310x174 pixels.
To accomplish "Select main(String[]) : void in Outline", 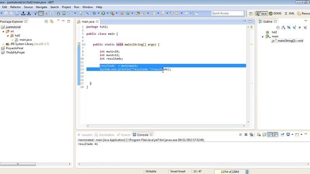I will click(290, 41).
